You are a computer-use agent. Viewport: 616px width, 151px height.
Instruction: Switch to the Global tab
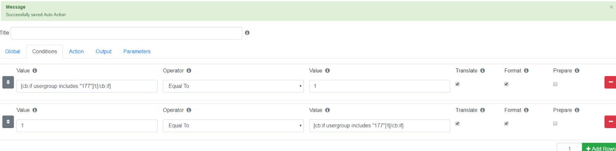13,52
